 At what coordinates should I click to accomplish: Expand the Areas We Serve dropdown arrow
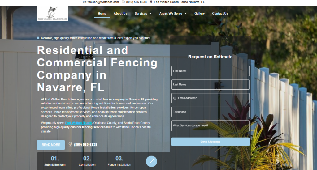pyautogui.click(x=185, y=14)
